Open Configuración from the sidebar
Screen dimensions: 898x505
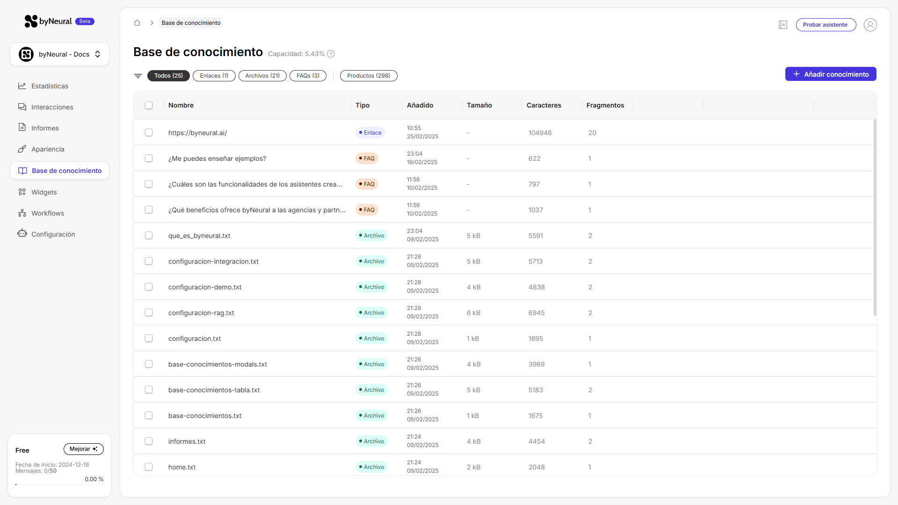pos(53,234)
